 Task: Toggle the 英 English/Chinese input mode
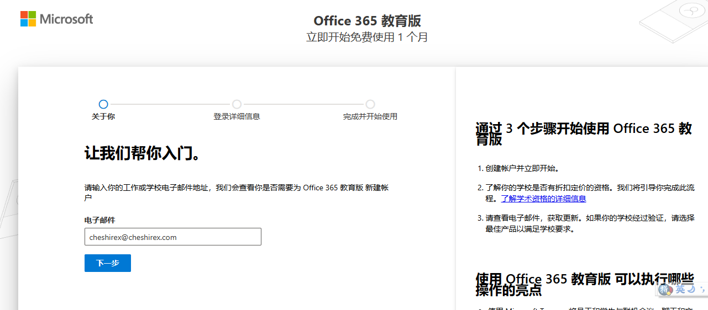tap(680, 289)
